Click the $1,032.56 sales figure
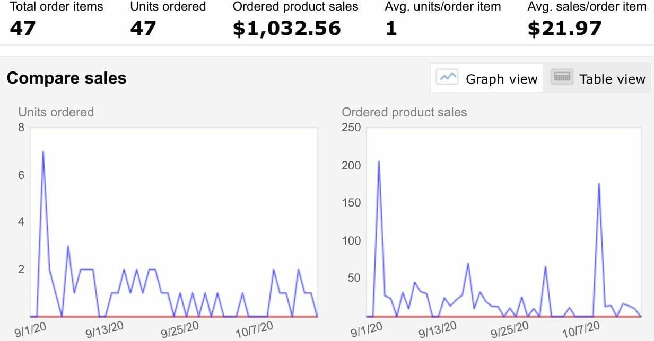 coord(286,28)
